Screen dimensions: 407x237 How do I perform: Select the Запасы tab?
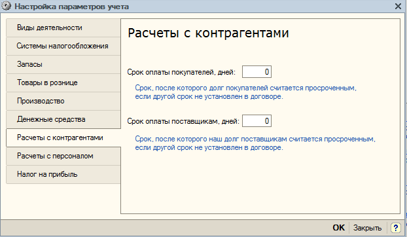(63, 64)
